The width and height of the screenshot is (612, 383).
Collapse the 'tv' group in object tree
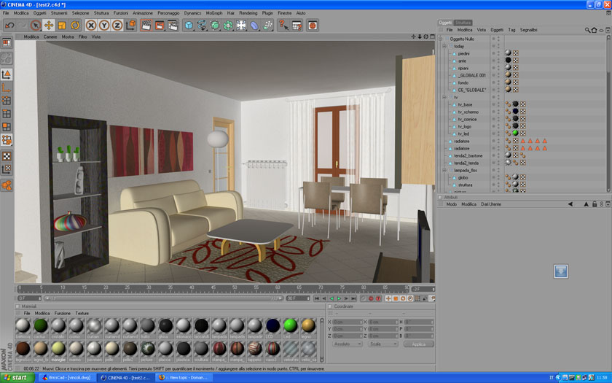click(x=444, y=97)
